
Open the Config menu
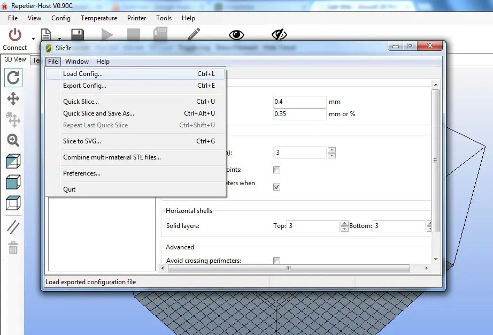[61, 18]
